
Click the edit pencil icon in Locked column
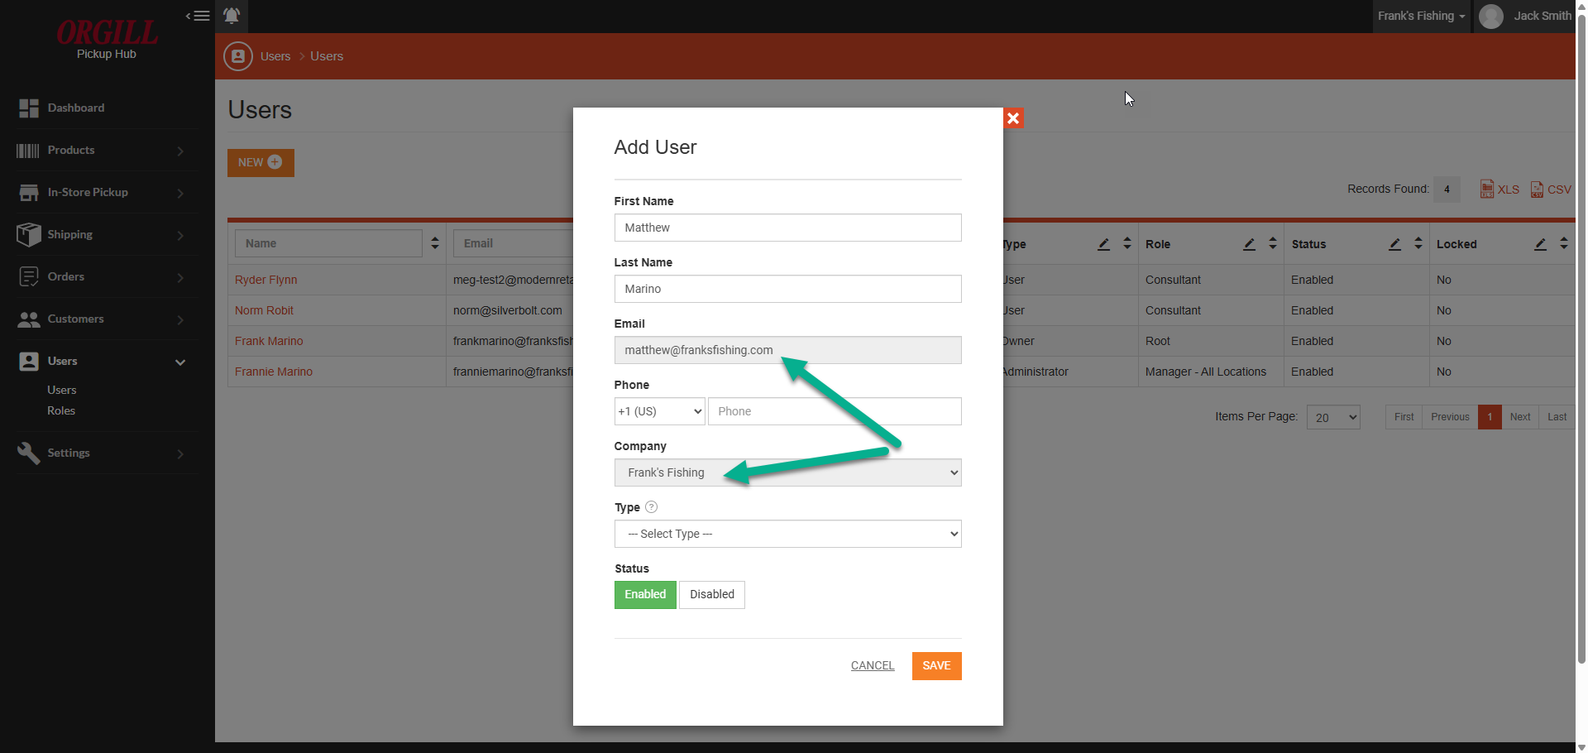click(1541, 244)
